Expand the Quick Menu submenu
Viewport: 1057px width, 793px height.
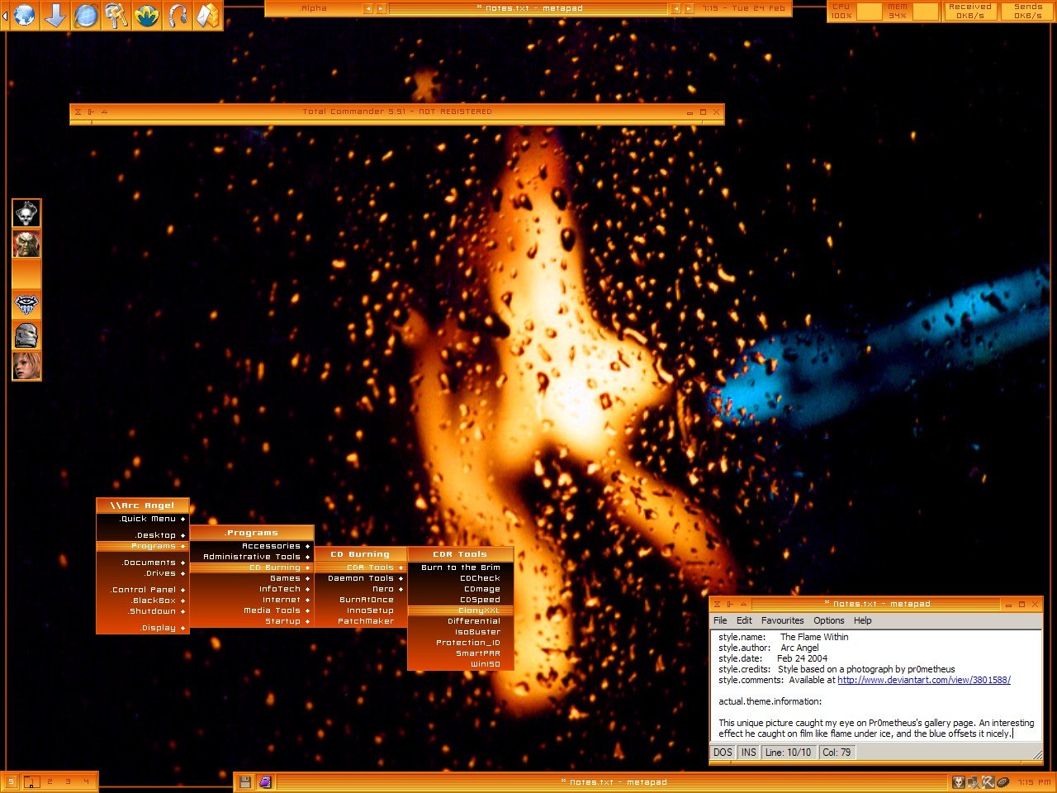point(149,519)
